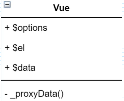Viewport: 124px width, 101px height.
Task: Select the divider line below Vue title
Action: (x=61, y=18)
